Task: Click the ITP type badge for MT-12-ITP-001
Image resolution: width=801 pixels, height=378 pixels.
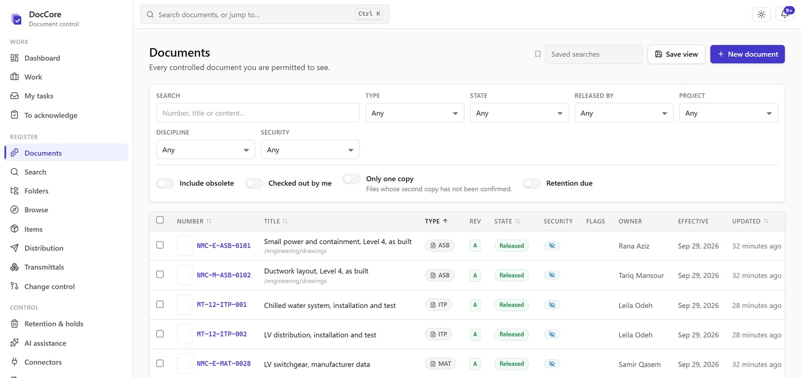Action: tap(439, 305)
